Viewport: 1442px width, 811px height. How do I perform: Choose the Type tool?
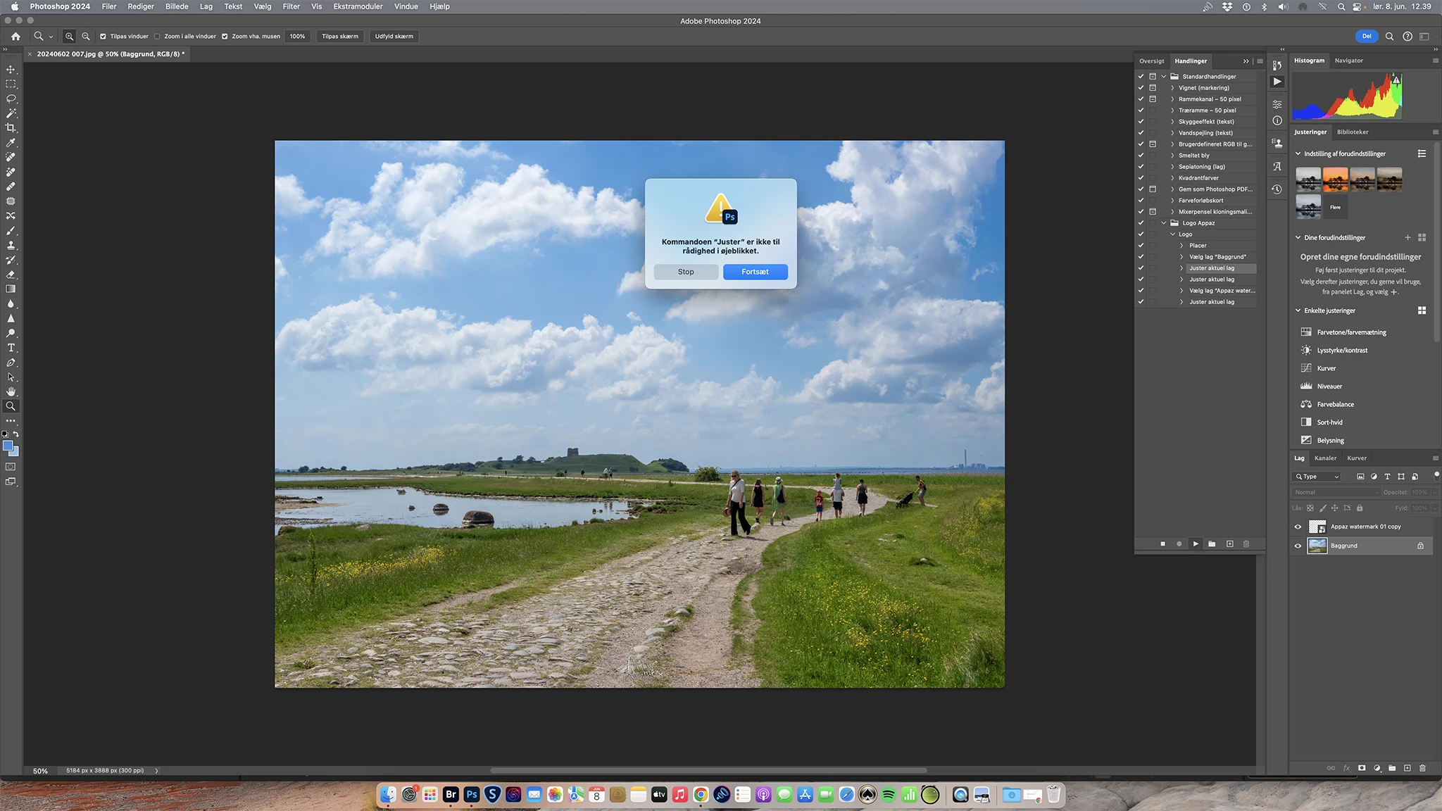[11, 348]
